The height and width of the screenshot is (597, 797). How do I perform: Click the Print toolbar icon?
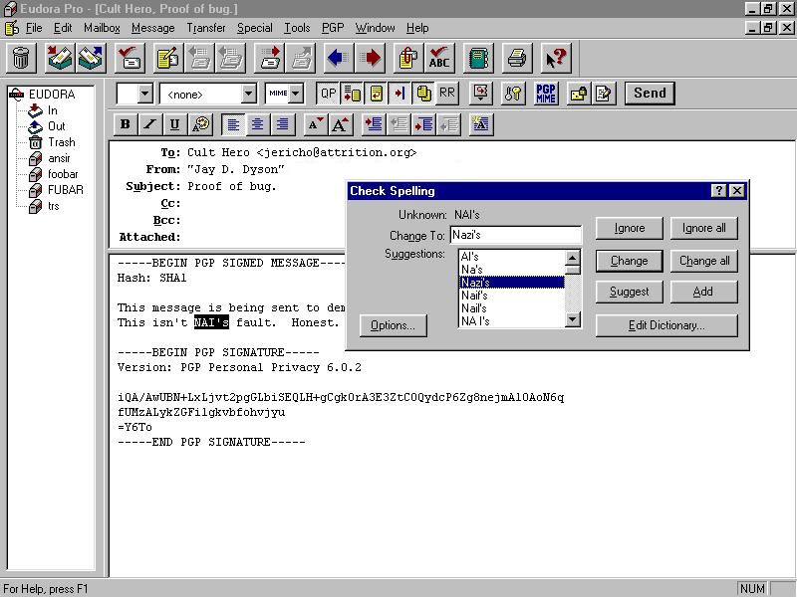(x=515, y=59)
